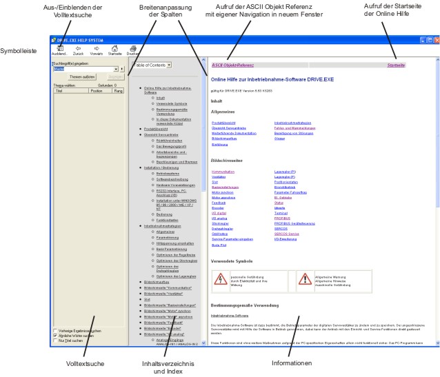Sort results by Titel column header
Viewport: 440px width, 377px height.
pos(71,91)
